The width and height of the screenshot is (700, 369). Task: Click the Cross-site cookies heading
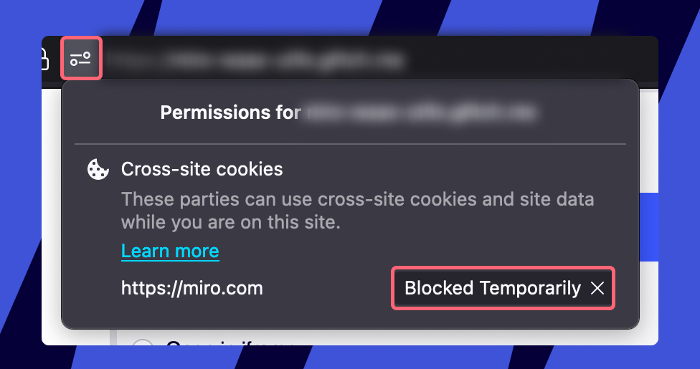[x=202, y=170]
